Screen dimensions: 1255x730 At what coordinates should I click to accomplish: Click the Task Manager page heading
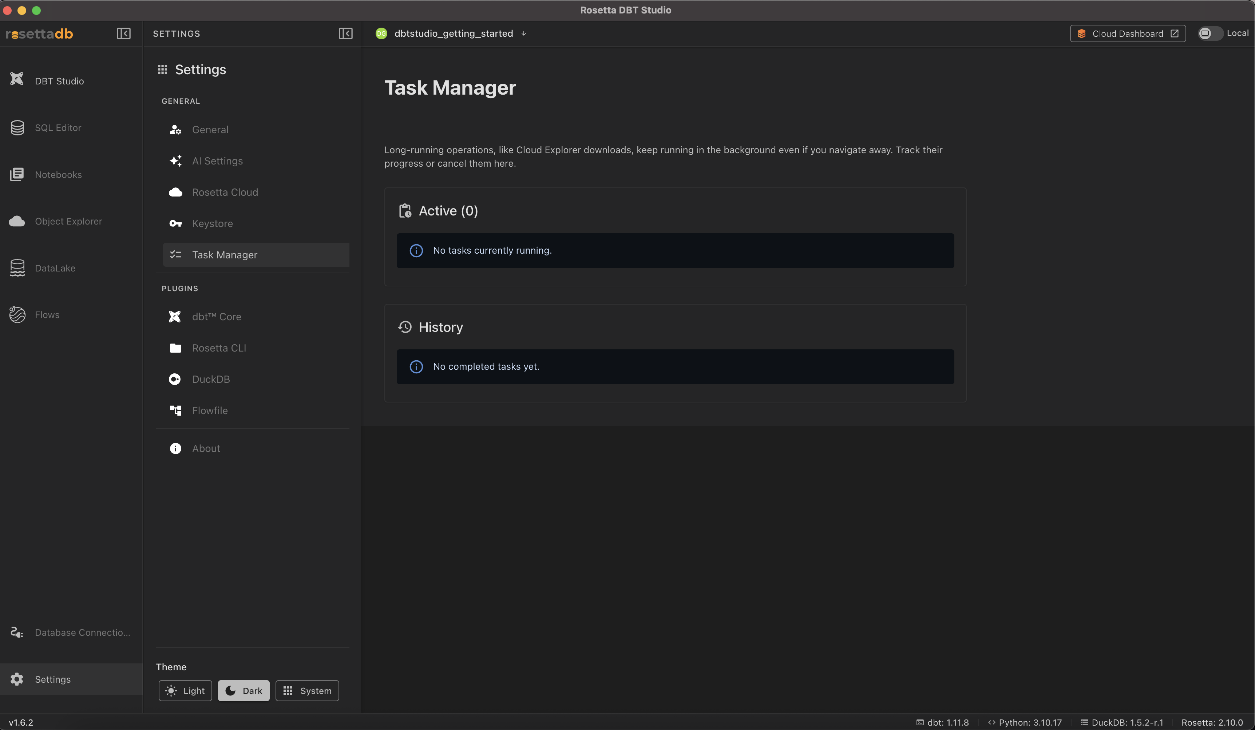450,88
